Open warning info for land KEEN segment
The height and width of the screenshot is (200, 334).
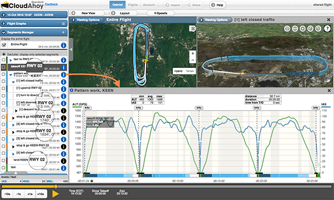[x=64, y=161]
